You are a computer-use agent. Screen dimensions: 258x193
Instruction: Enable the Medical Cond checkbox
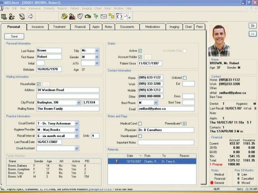tap(140, 124)
